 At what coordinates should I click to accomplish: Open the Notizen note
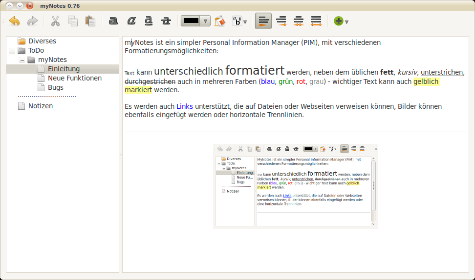click(41, 106)
